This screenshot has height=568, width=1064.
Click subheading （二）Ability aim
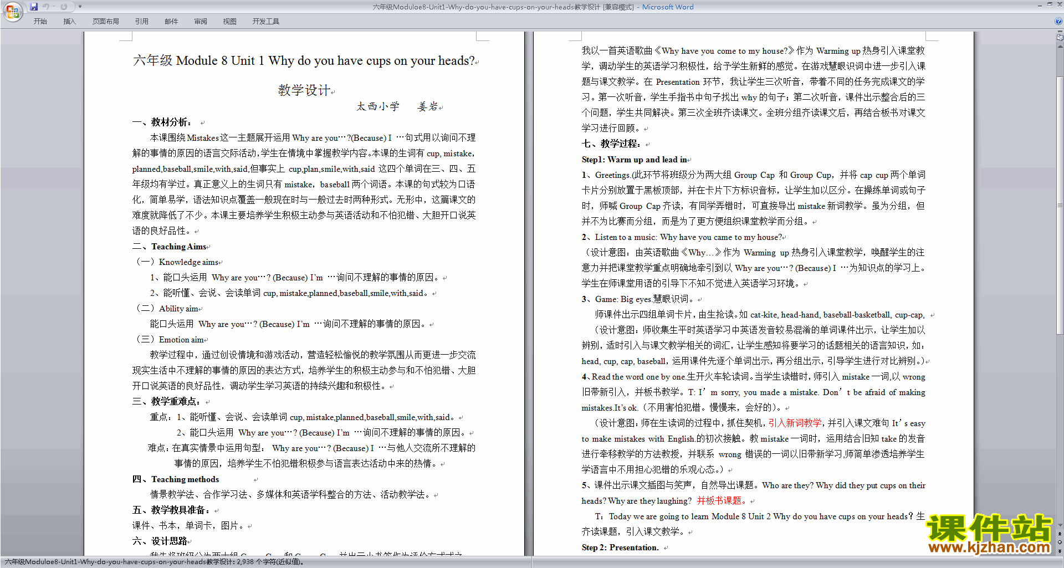coord(167,309)
